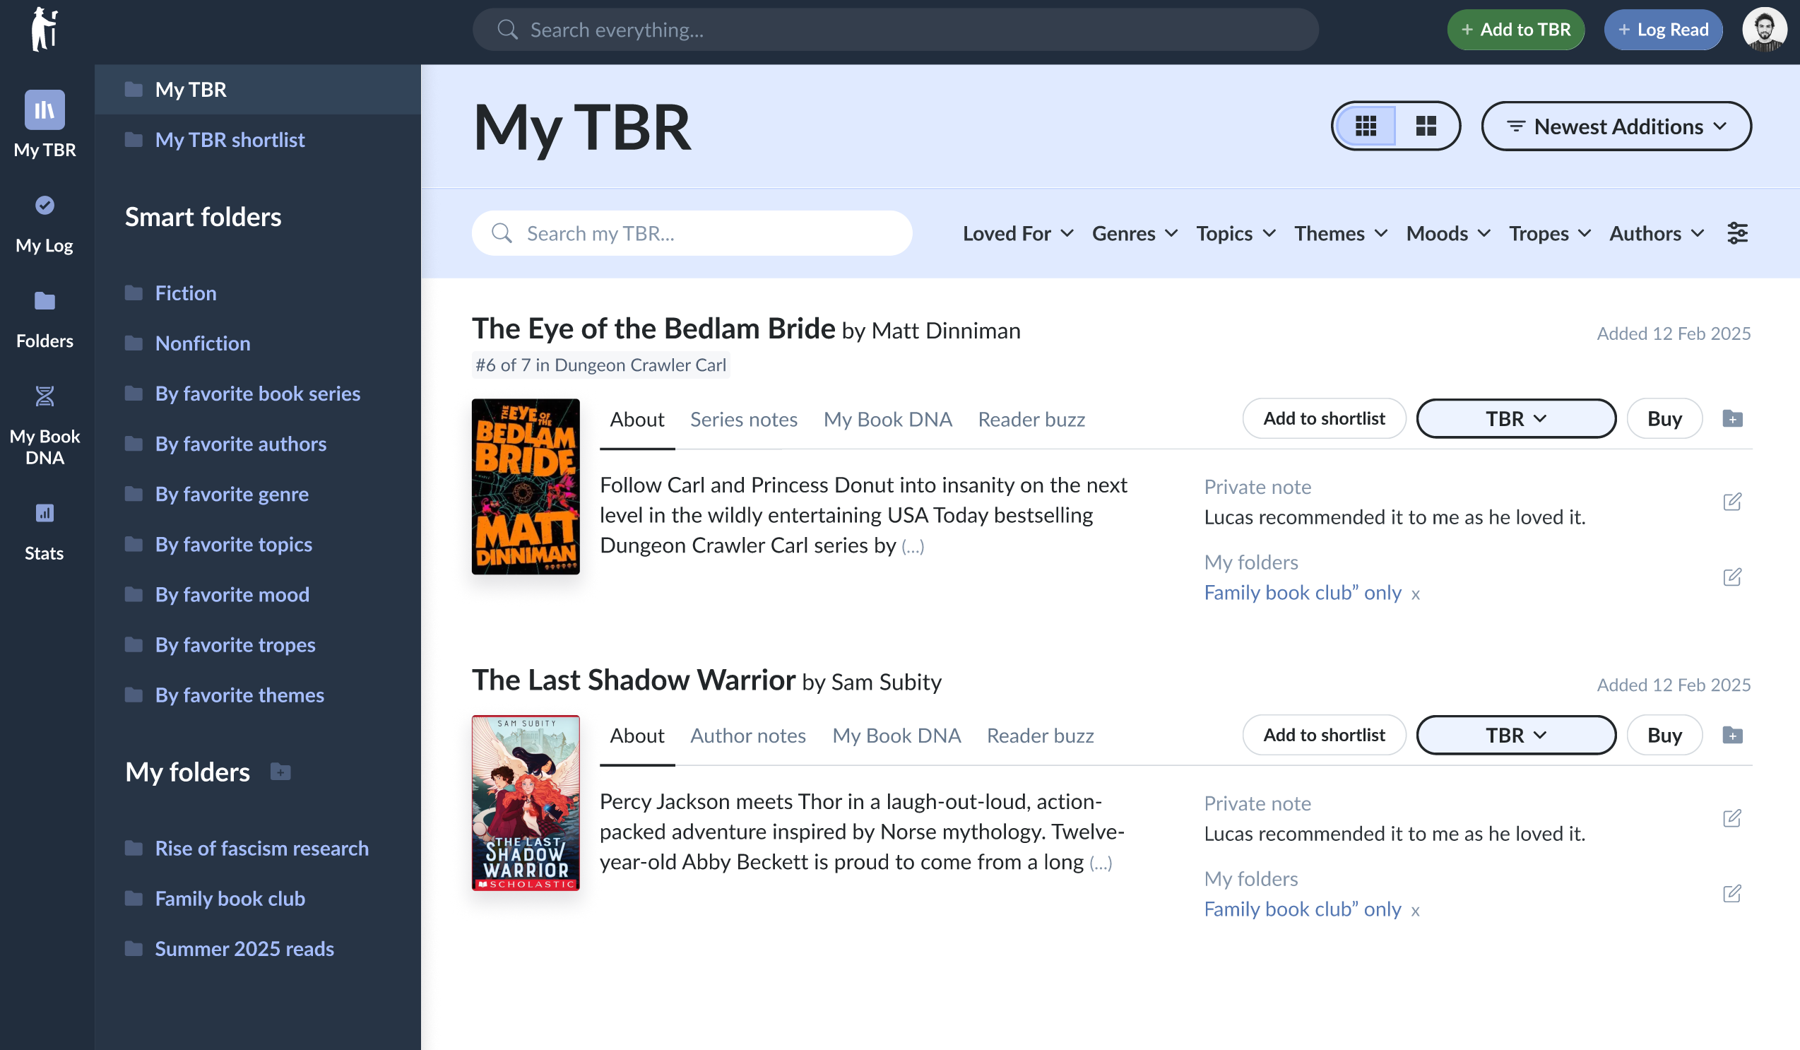This screenshot has height=1050, width=1800.
Task: Expand the Topics filter
Action: coord(1236,234)
